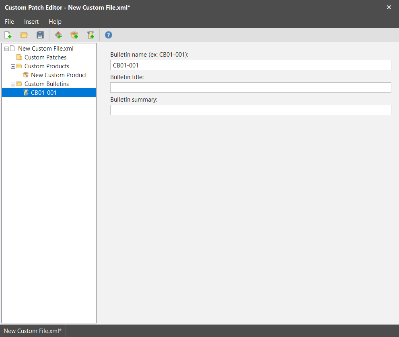
Task: Click the blue Help question mark icon
Action: tap(109, 35)
